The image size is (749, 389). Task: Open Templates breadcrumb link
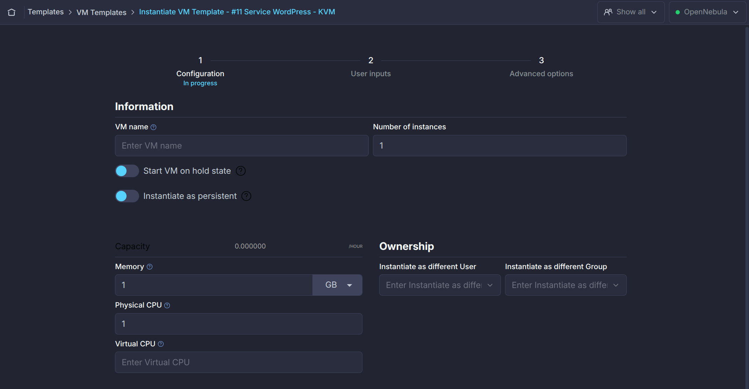[x=46, y=12]
